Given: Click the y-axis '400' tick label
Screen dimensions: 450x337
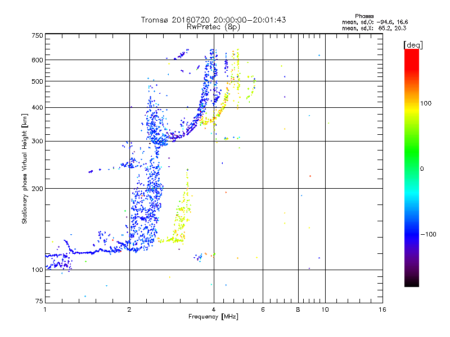Looking at the screenshot, I should tap(37, 108).
